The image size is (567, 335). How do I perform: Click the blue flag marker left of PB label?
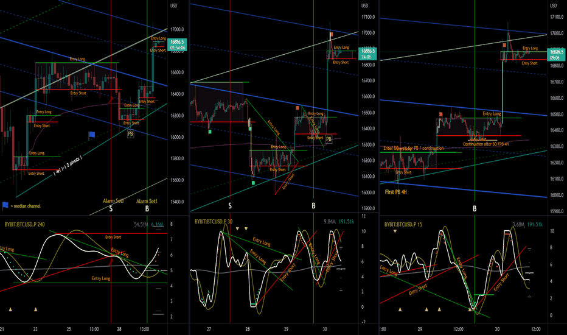(x=92, y=135)
